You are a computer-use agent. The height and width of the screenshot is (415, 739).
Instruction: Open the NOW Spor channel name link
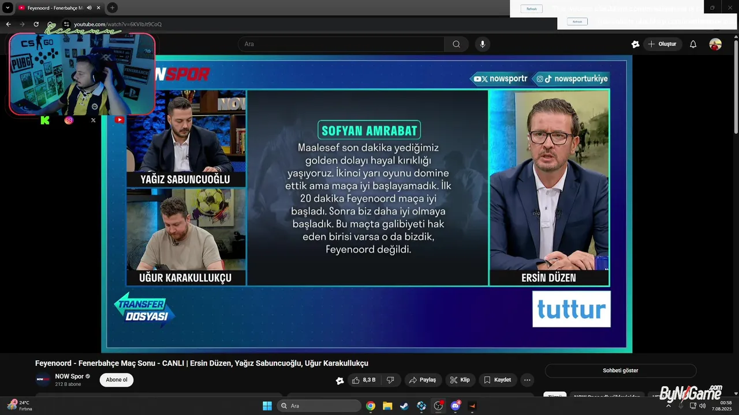pyautogui.click(x=69, y=376)
